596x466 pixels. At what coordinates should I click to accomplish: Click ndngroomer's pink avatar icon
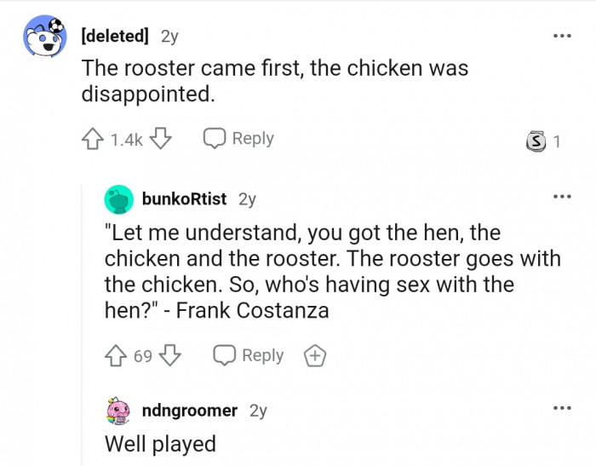tap(119, 411)
